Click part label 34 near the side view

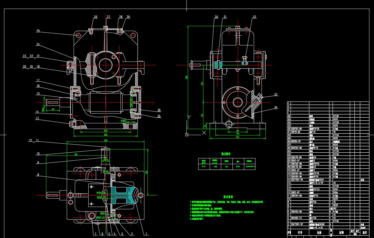[276, 108]
